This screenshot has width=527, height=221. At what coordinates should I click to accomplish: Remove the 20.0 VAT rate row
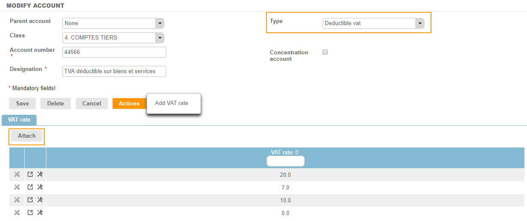17,174
